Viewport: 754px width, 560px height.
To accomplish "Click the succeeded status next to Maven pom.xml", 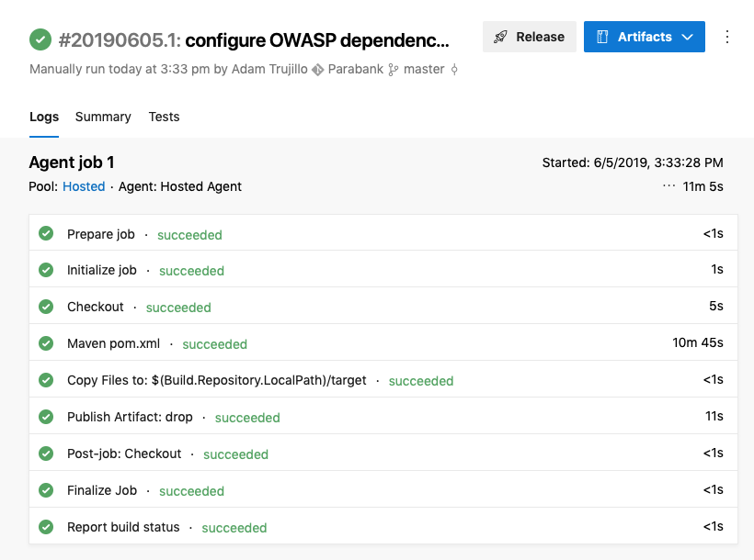I will (214, 344).
